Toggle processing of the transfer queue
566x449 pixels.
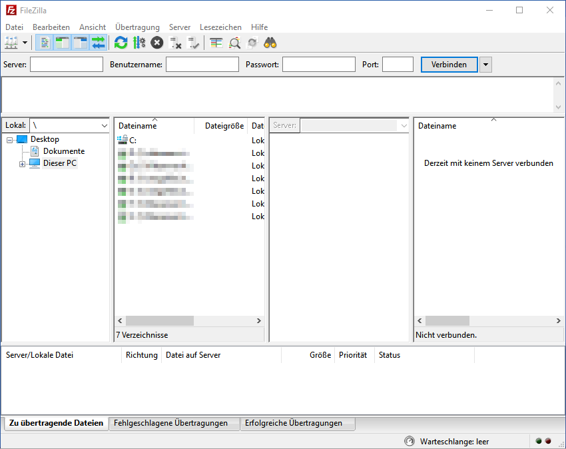coord(139,43)
